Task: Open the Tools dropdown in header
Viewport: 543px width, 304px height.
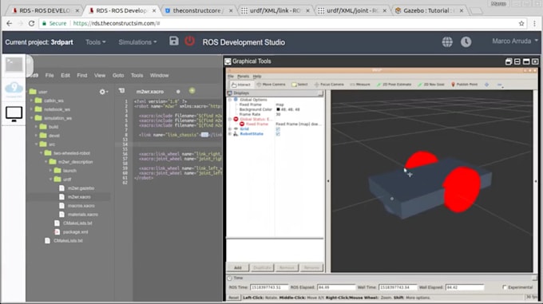Action: (x=96, y=42)
